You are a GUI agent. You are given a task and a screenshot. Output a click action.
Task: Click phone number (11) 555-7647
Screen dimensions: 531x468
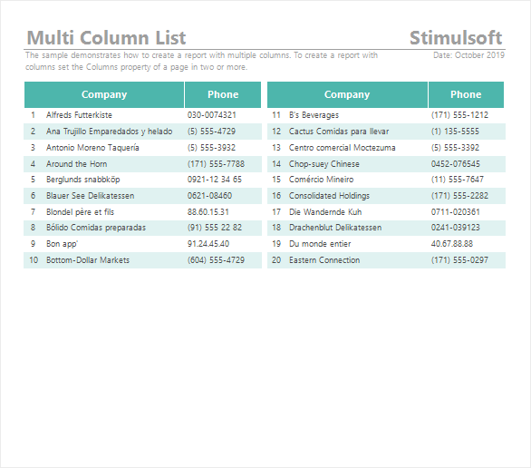pyautogui.click(x=458, y=180)
